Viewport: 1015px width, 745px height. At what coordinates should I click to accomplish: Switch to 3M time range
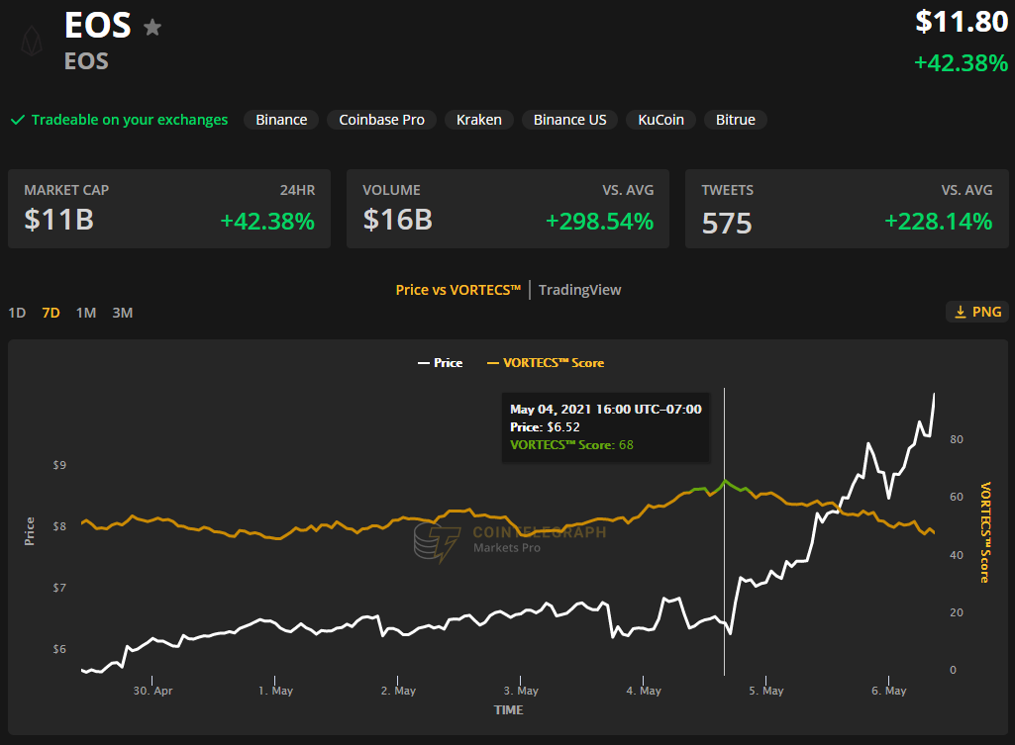[122, 313]
